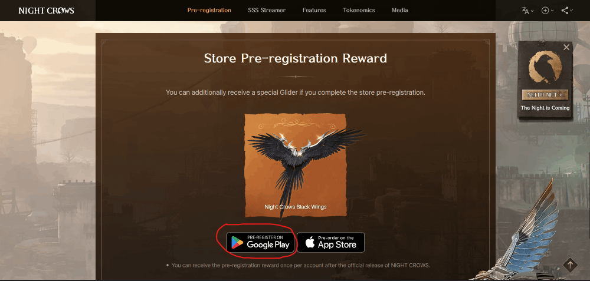Expand the language selector chevron
The height and width of the screenshot is (281, 590).
pos(532,11)
